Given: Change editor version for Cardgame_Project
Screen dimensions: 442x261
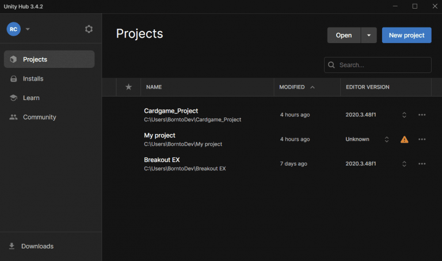Looking at the screenshot, I should 404,115.
